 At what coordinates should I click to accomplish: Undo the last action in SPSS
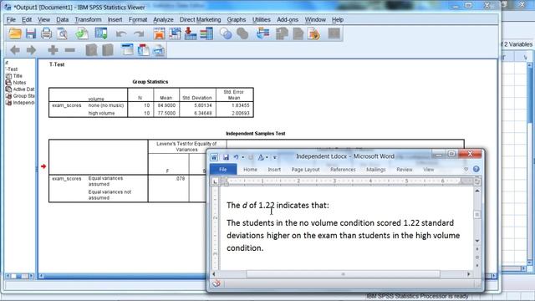click(120, 33)
